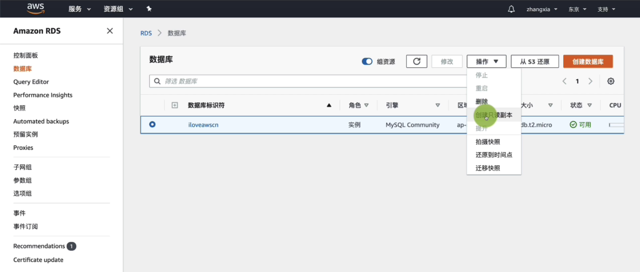Open Automated backups in sidebar

tap(41, 121)
